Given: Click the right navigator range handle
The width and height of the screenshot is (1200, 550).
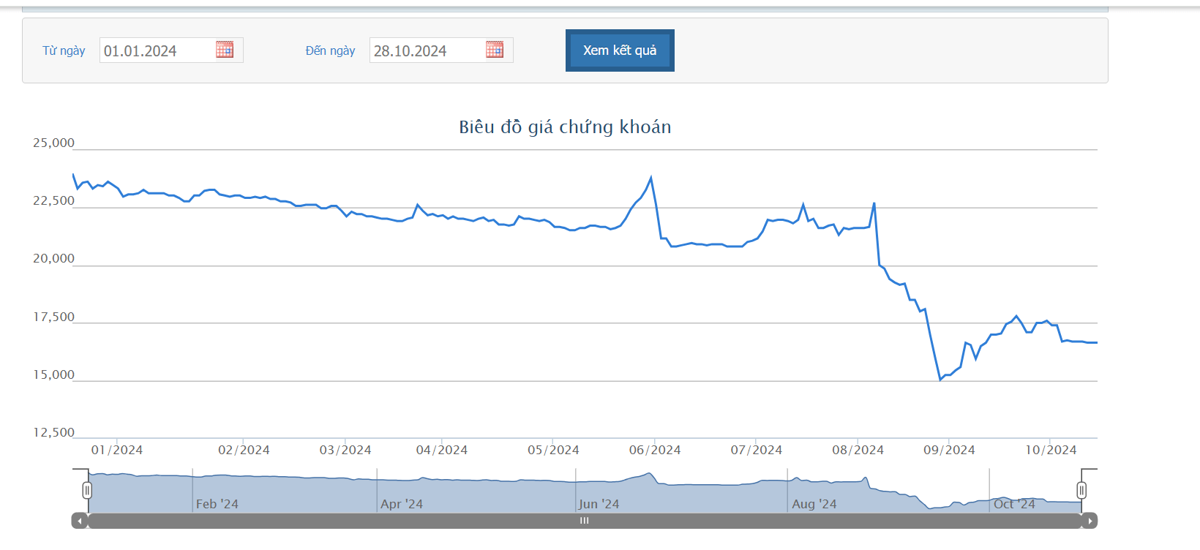Looking at the screenshot, I should 1081,490.
